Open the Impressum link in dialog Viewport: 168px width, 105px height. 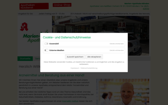pos(75,68)
